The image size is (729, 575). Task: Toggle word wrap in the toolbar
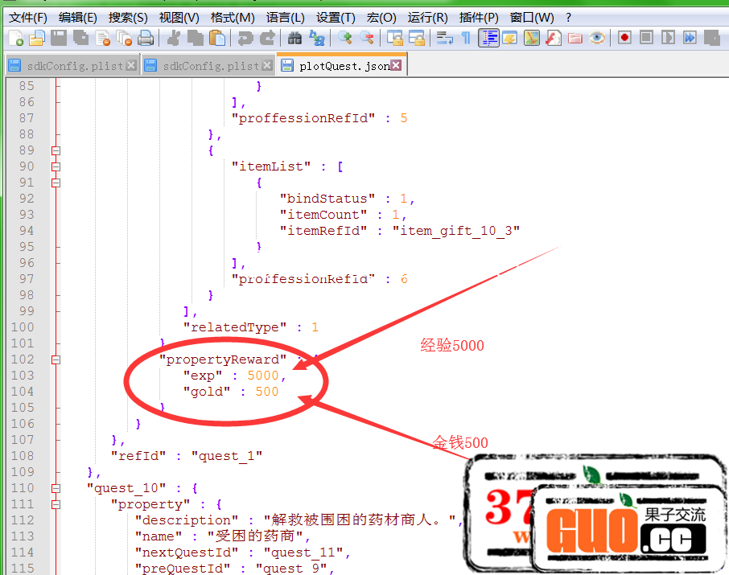[x=444, y=37]
